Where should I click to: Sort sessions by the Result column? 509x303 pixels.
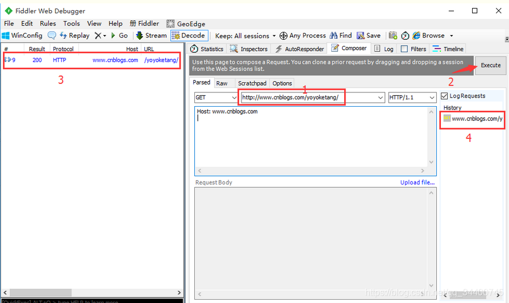click(x=37, y=49)
